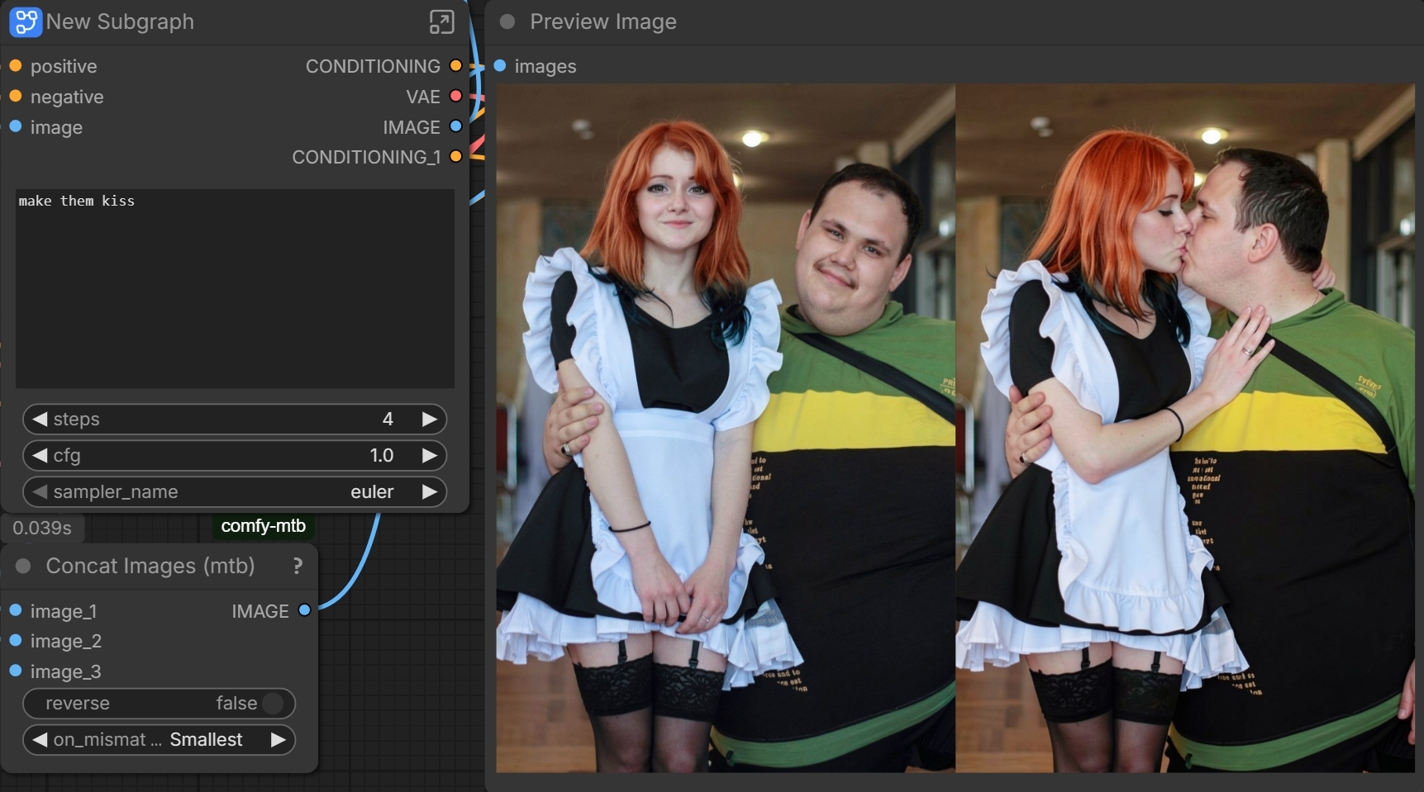Click the image input socket on New Subgraph
This screenshot has width=1424, height=792.
15,126
